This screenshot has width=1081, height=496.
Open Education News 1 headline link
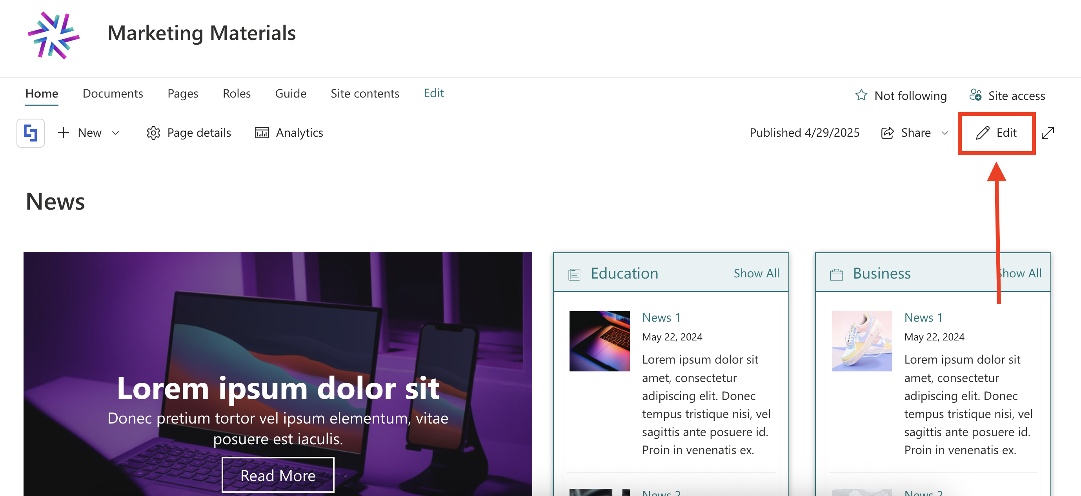661,317
